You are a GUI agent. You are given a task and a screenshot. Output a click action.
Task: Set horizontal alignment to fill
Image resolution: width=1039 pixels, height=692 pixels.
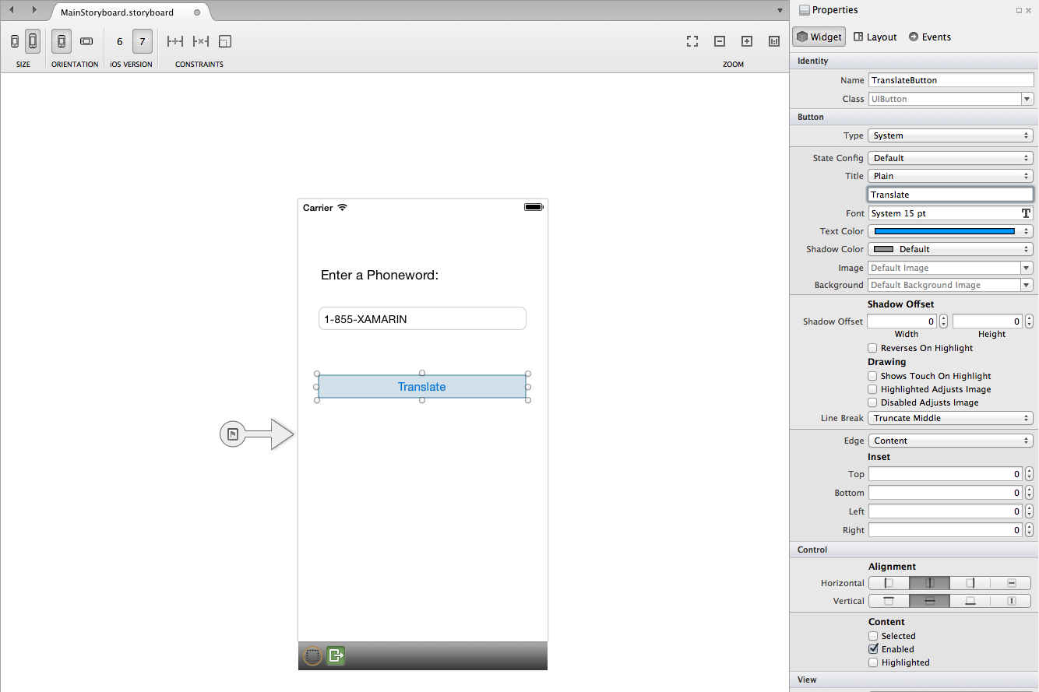1011,583
